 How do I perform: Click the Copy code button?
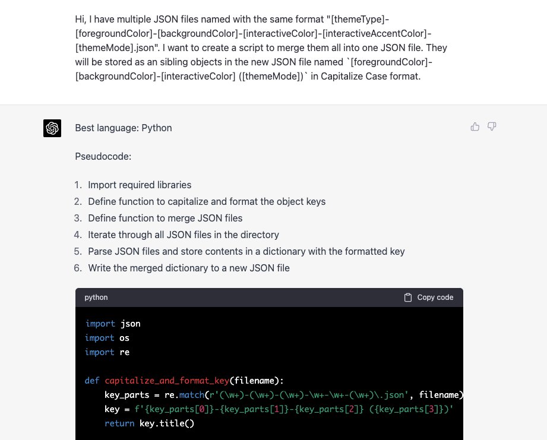point(429,297)
